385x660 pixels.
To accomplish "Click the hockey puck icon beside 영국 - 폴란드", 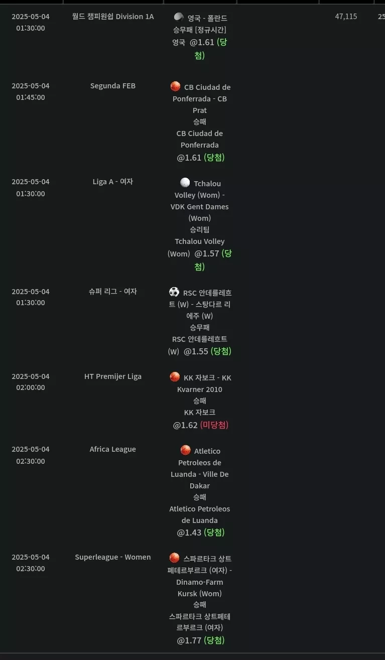I will coord(179,17).
